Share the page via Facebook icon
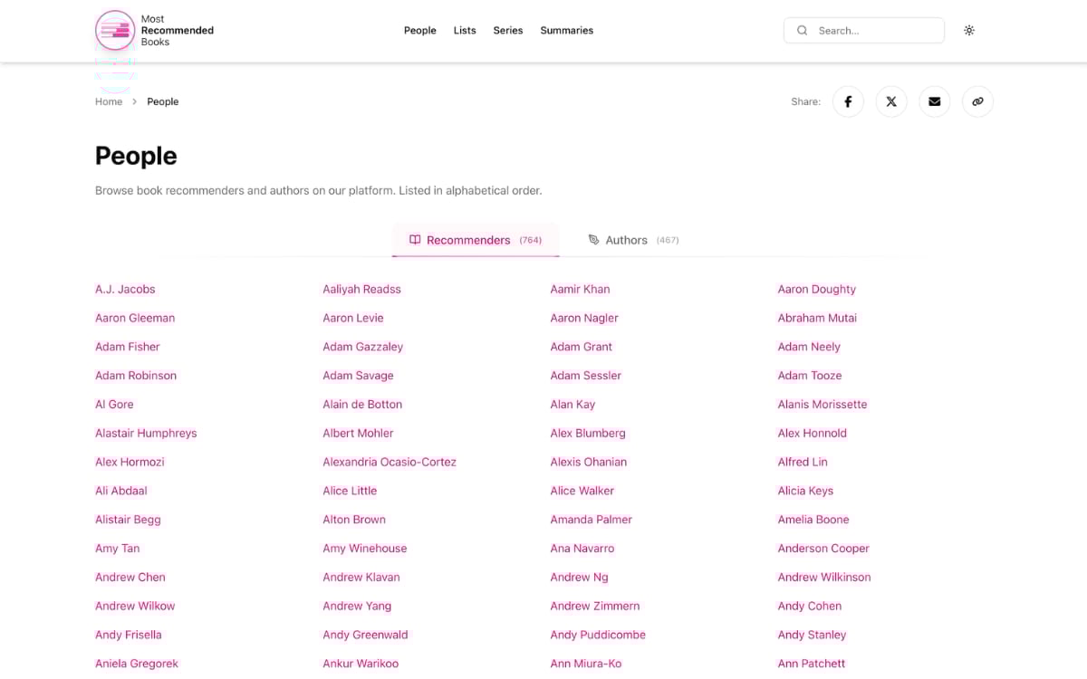 pos(848,101)
